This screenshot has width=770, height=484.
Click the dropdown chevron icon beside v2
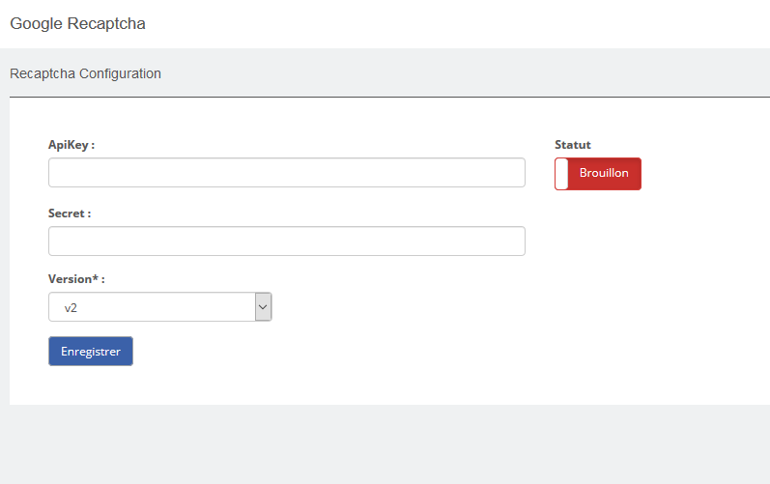[x=263, y=307]
